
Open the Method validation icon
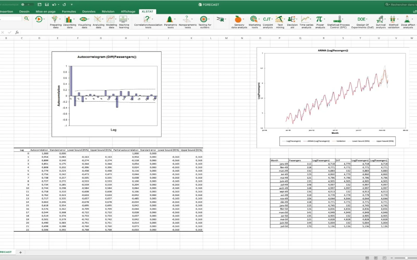point(393,19)
